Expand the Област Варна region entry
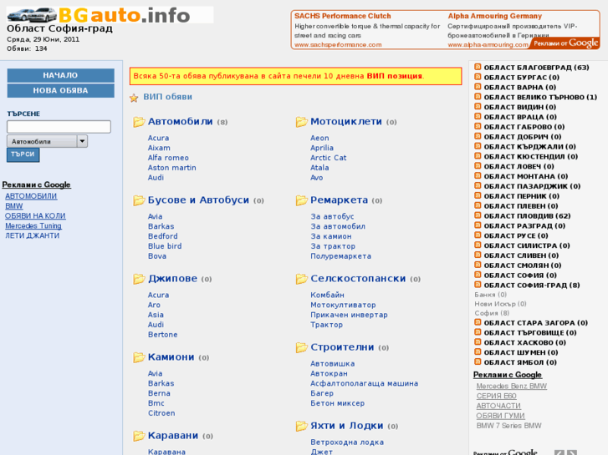The height and width of the screenshot is (455, 608). click(x=520, y=88)
